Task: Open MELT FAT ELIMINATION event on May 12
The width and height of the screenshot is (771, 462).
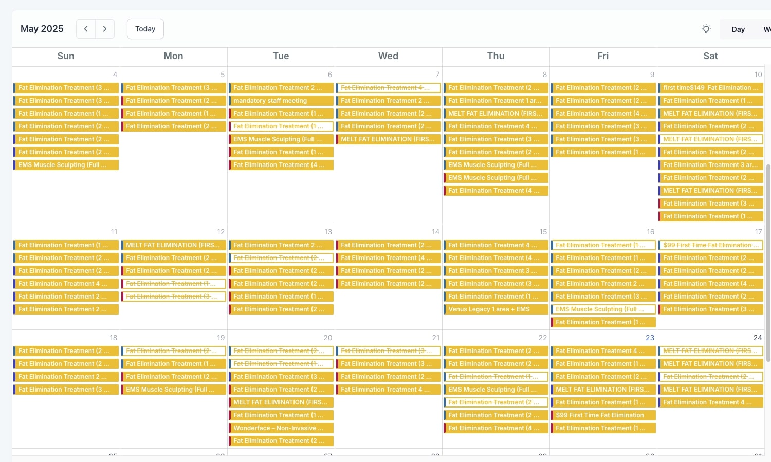Action: (173, 245)
